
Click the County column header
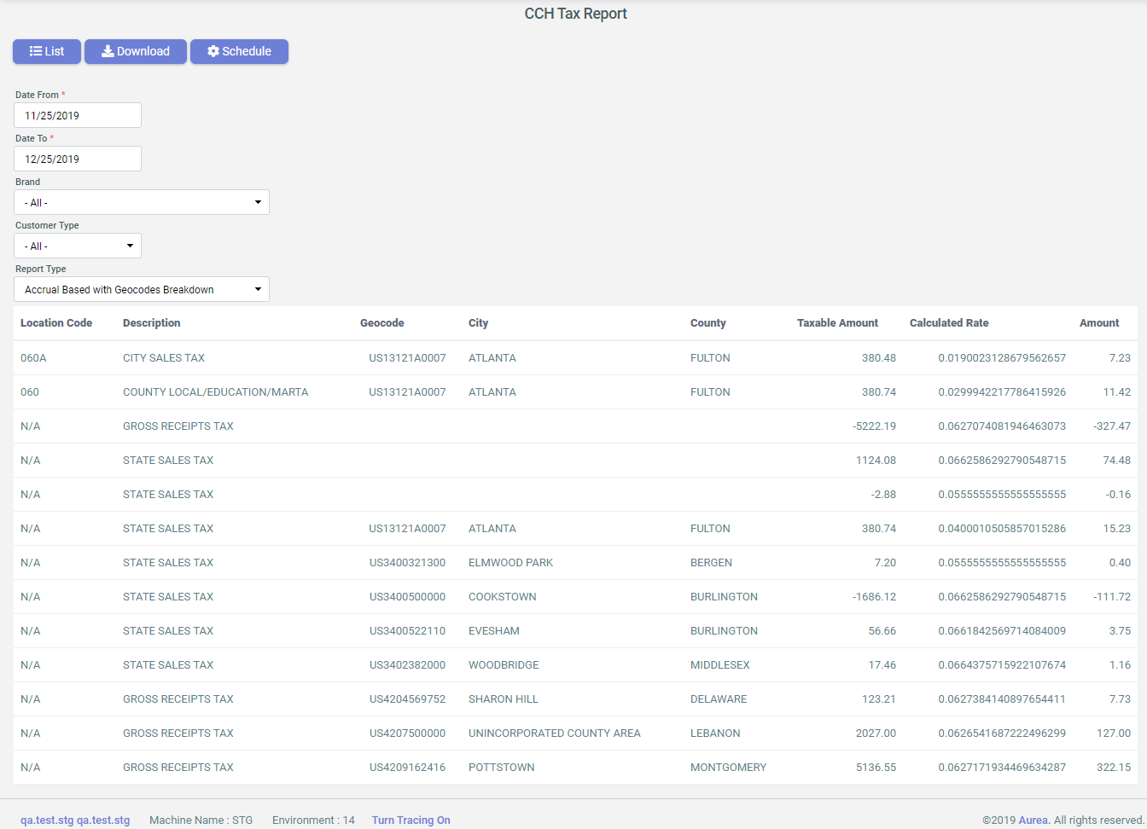tap(708, 323)
